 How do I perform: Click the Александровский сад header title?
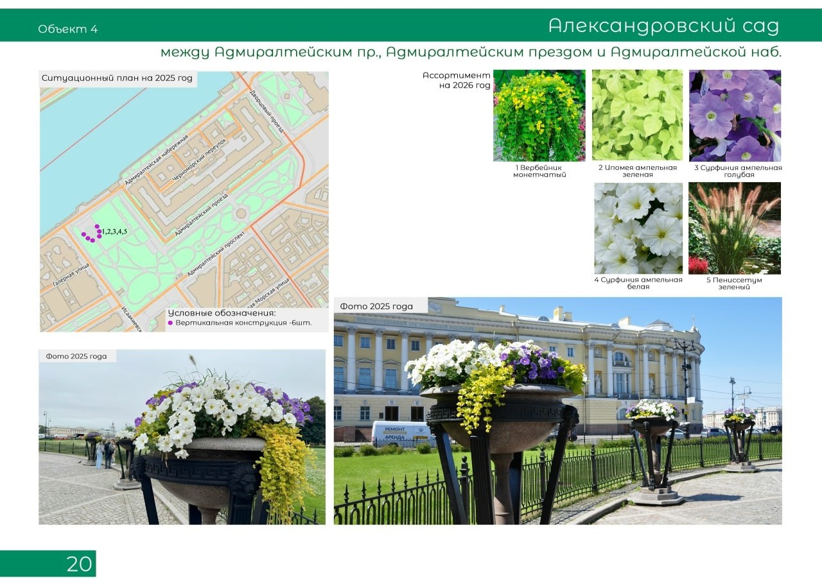[x=663, y=26]
